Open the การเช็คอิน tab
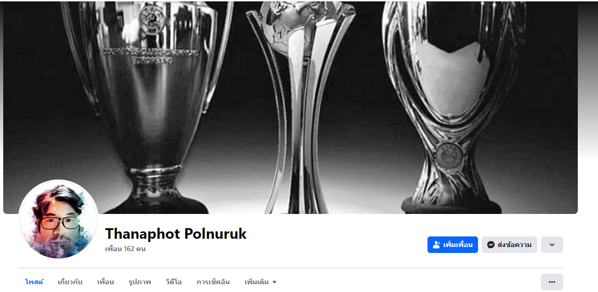The image size is (598, 292). pos(213,282)
